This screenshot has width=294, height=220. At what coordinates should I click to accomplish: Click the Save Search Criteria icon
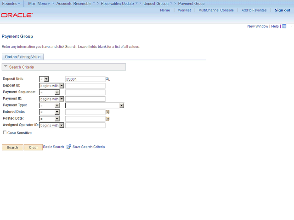coord(69,147)
